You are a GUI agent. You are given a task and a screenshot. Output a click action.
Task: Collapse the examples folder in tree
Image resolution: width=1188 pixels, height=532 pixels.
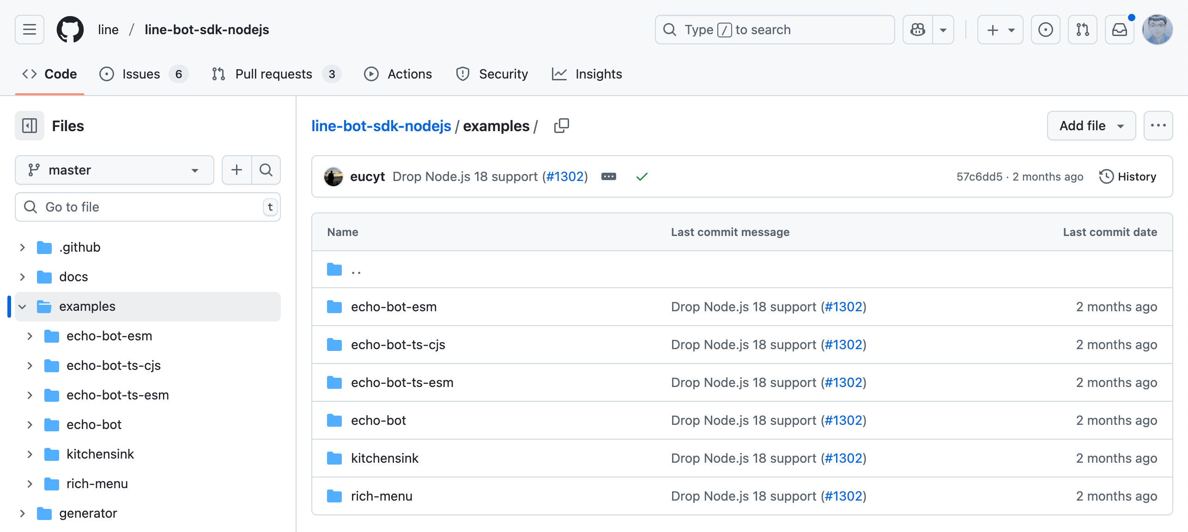pos(22,307)
